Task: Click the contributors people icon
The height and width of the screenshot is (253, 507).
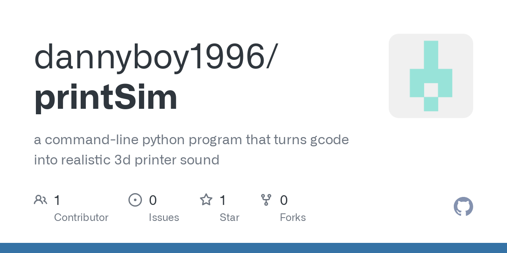Action: (x=41, y=199)
